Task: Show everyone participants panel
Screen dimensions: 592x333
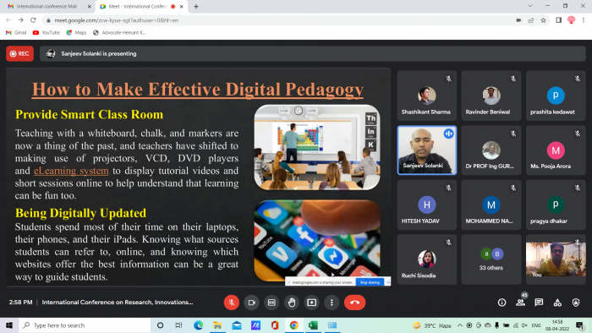Action: pyautogui.click(x=521, y=303)
